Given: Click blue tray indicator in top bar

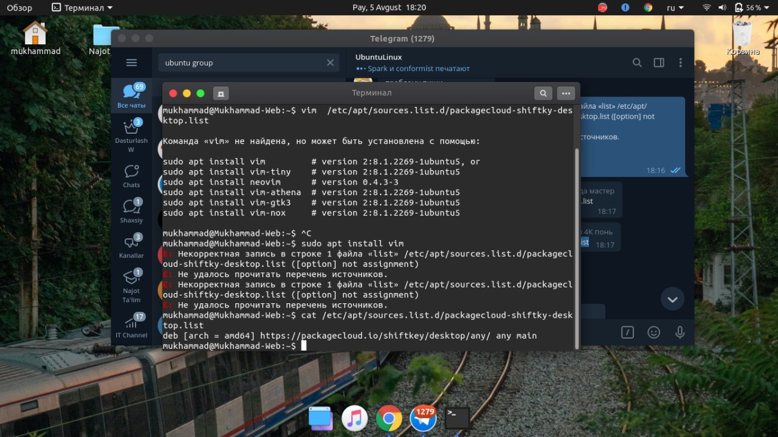Looking at the screenshot, I should pyautogui.click(x=625, y=8).
